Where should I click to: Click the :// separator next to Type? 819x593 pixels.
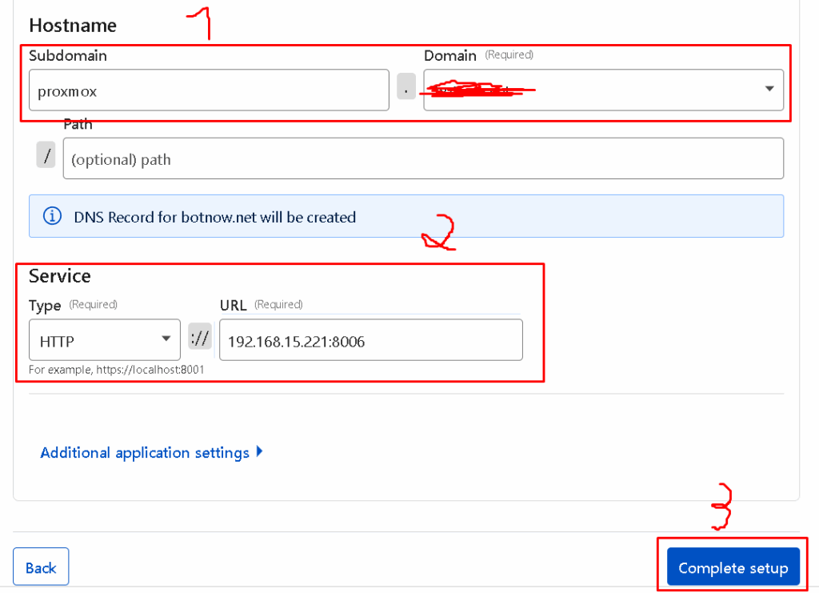click(200, 336)
